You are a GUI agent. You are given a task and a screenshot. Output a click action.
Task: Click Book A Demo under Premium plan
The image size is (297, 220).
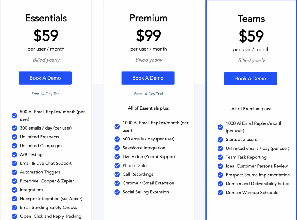coord(148,78)
